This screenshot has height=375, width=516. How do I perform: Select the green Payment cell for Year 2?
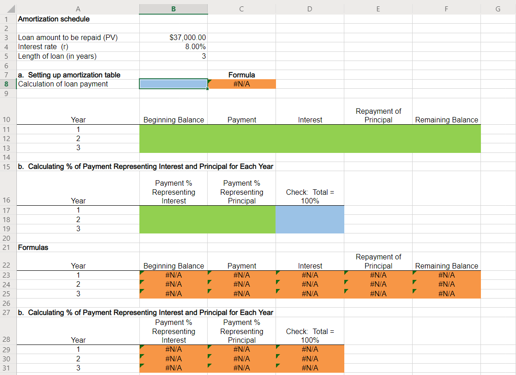tap(241, 138)
